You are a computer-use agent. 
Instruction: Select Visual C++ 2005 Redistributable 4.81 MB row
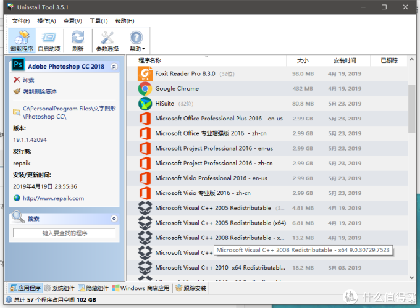267,208
